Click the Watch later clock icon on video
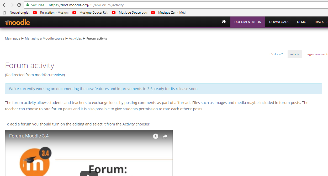Image resolution: width=328 pixels, height=176 pixels. (x=156, y=136)
